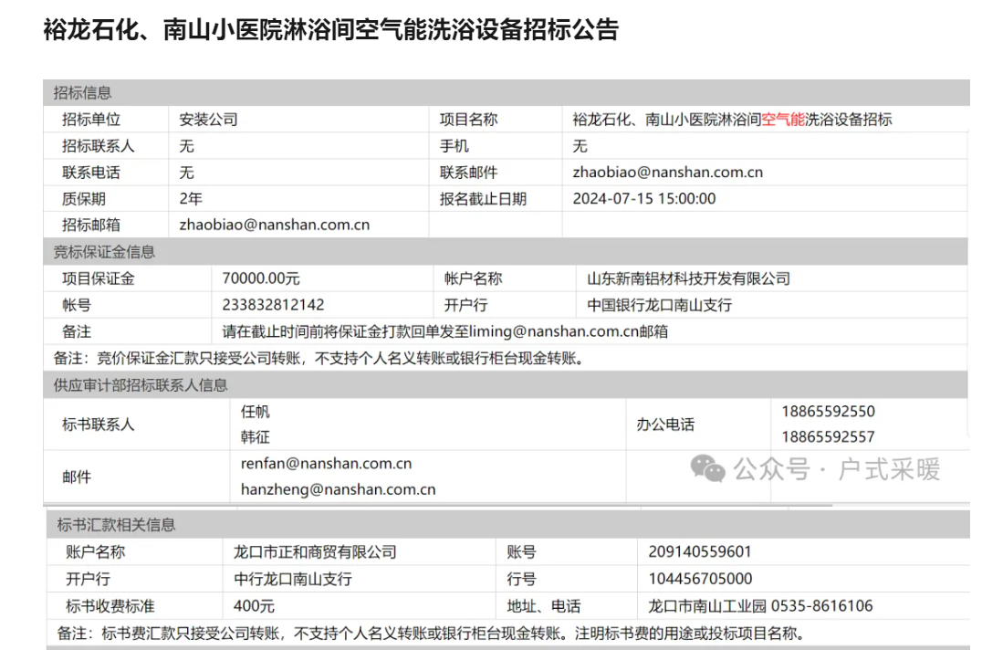982x650 pixels.
Task: Click bank 中行龙口南山支行
Action: click(x=292, y=579)
